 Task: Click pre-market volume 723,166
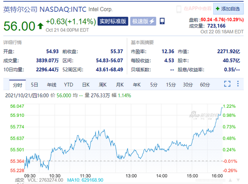point(216,26)
